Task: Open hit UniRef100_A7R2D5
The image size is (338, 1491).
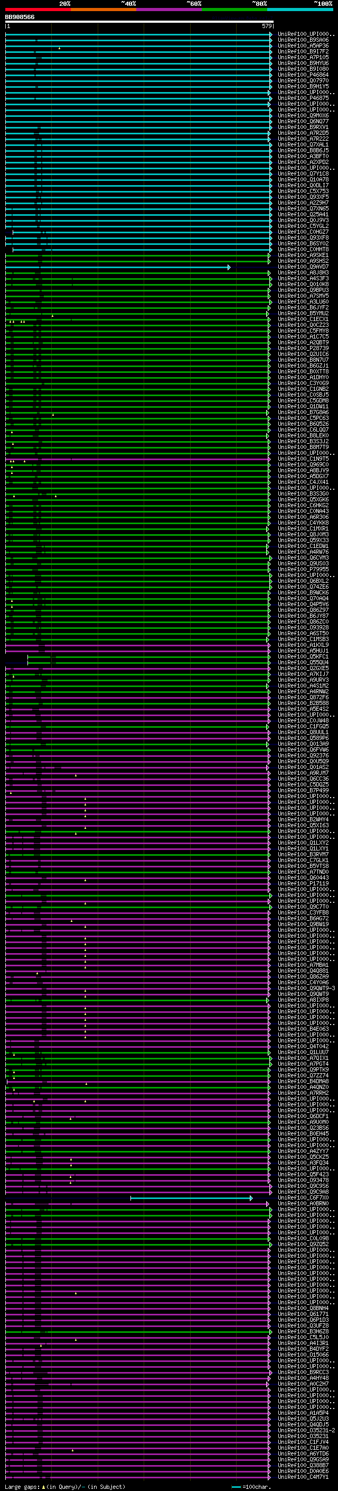Action: point(303,133)
